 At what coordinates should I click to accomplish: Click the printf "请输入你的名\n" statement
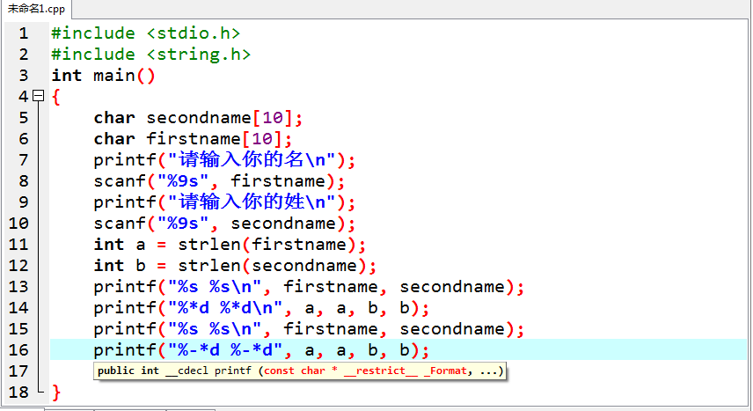coord(224,160)
